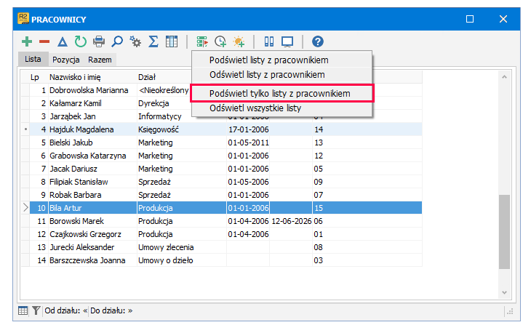This screenshot has width=531, height=333.
Task: Select row Filipiak Stanisław
Action: (222, 182)
